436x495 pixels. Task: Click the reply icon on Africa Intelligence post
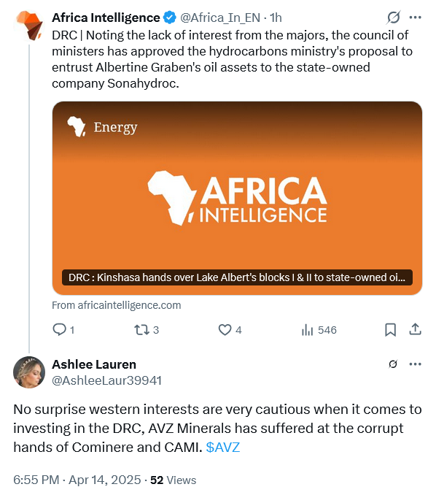[59, 329]
